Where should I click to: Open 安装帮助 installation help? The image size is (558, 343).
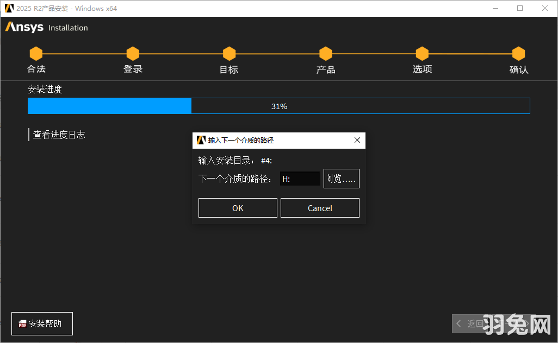click(x=42, y=323)
